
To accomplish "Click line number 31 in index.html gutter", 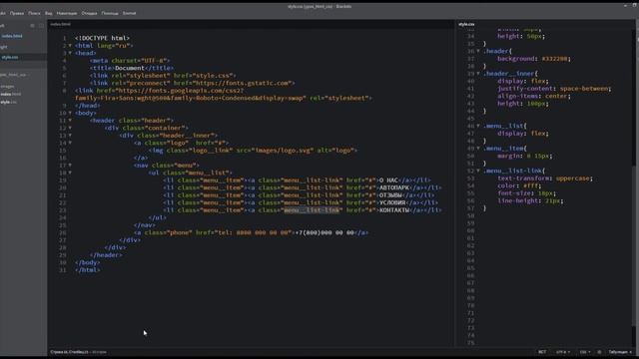I will [x=62, y=270].
